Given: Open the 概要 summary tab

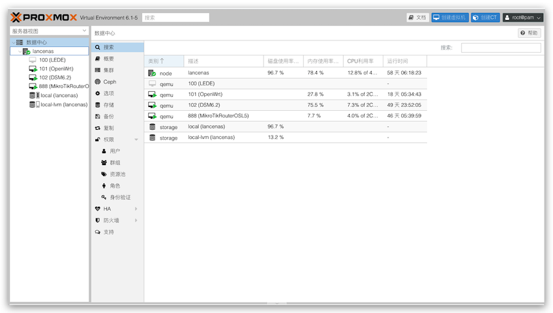Looking at the screenshot, I should click(108, 59).
